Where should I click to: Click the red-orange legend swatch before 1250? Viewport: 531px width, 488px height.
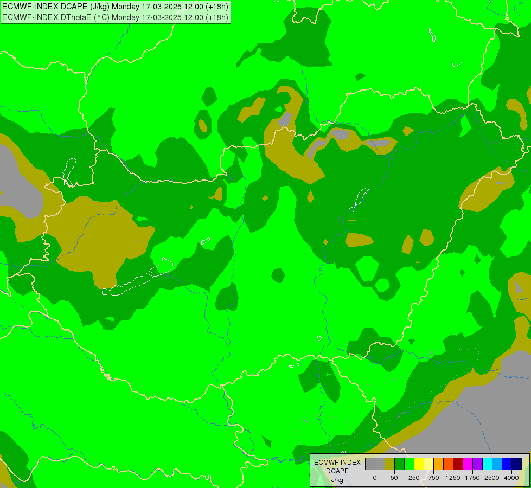[x=449, y=464]
